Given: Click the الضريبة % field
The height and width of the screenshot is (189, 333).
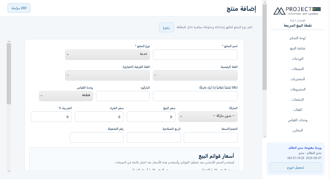Looking at the screenshot, I should click(x=51, y=117).
